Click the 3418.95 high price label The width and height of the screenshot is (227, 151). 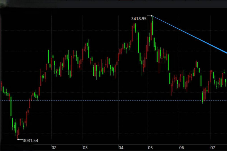point(138,19)
